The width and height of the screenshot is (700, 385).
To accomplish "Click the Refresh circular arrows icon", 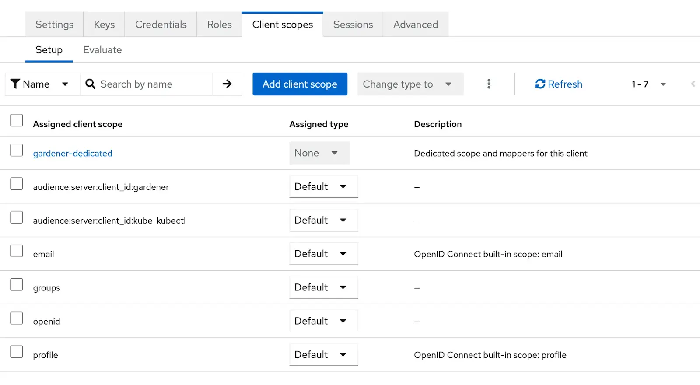I will pyautogui.click(x=540, y=84).
